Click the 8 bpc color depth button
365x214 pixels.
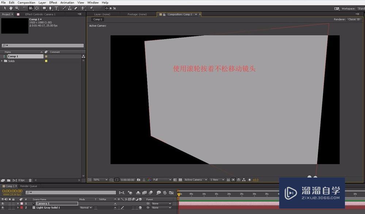22,180
